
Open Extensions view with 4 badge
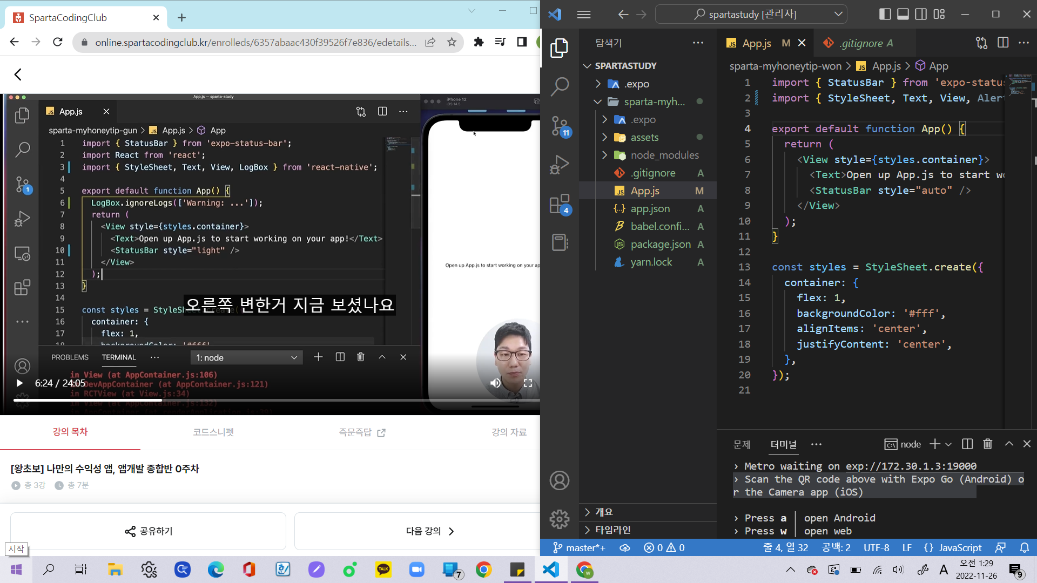[x=560, y=204]
